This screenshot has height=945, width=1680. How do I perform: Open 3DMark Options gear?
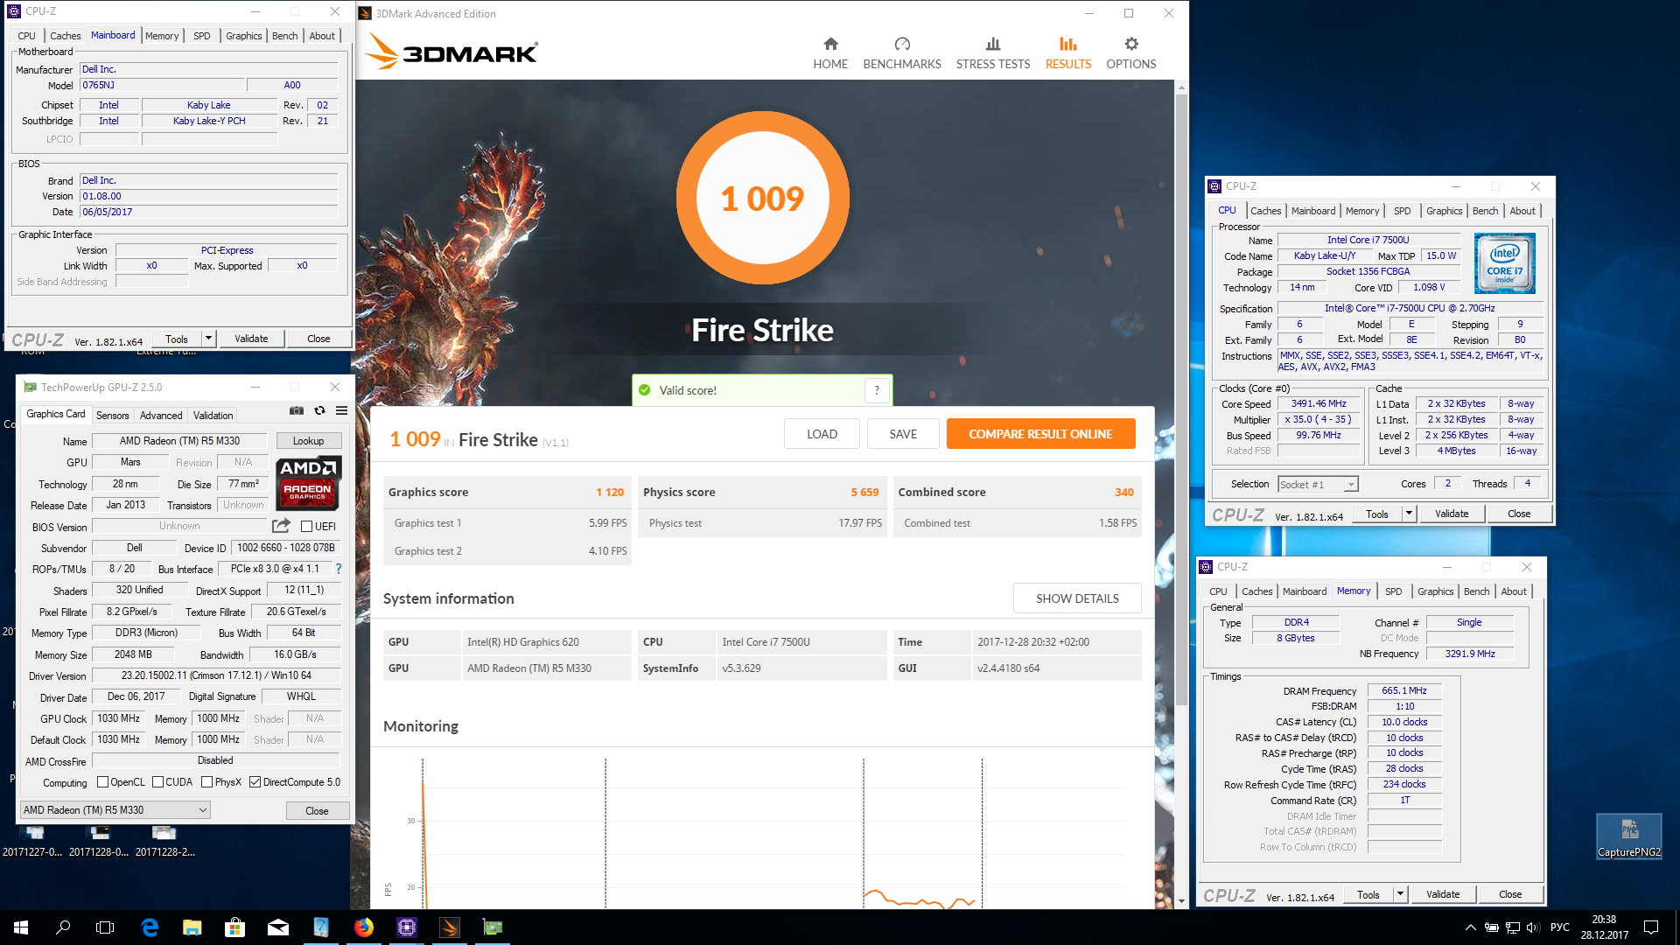coord(1131,53)
